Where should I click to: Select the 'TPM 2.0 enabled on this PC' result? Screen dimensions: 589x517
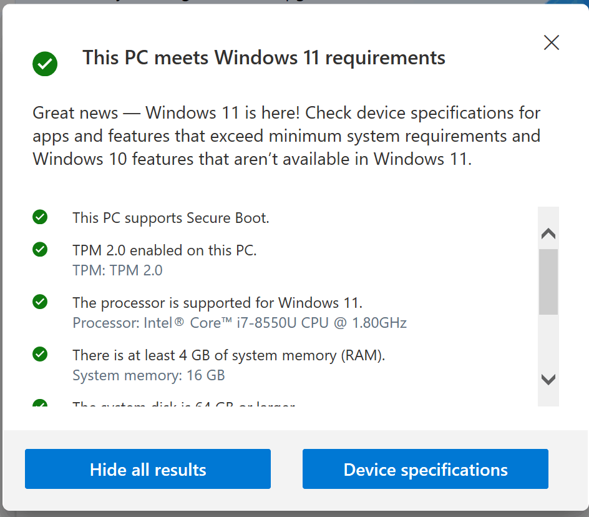[x=165, y=250]
